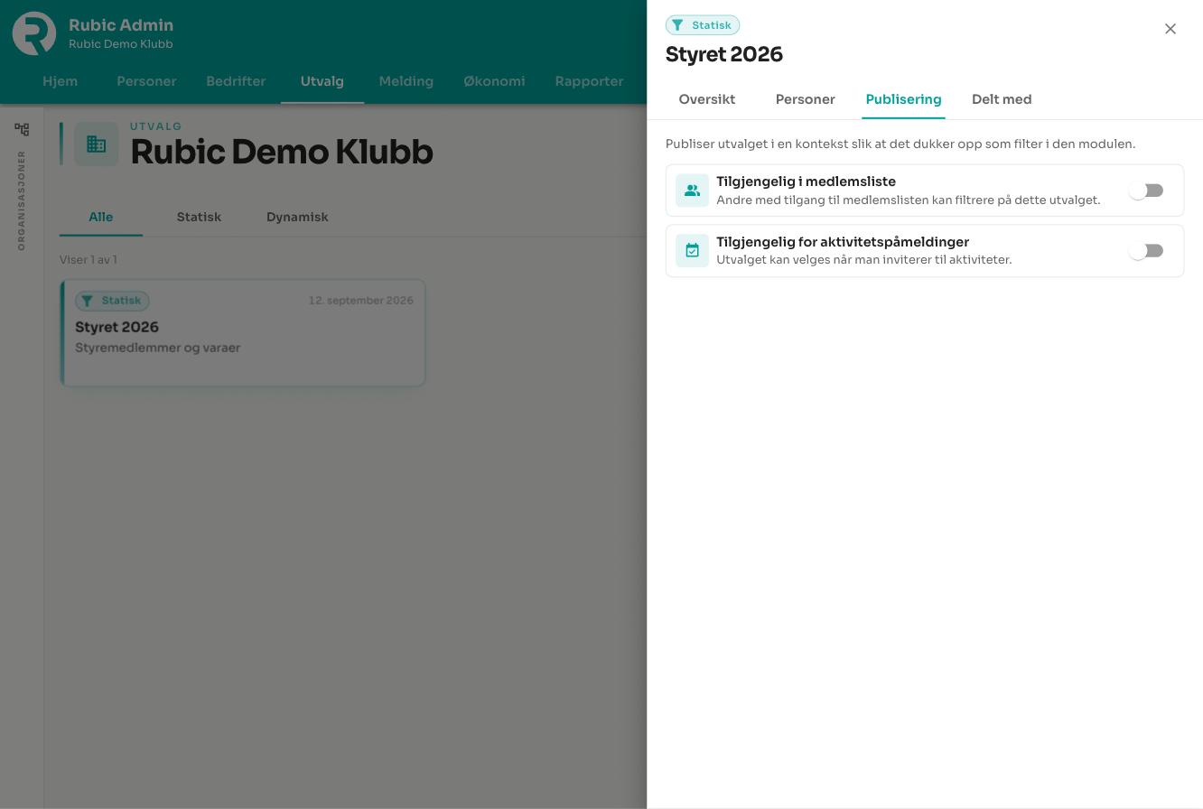Click the building icon beside Rubic Demo Klubb
This screenshot has height=809, width=1203.
pos(97,144)
